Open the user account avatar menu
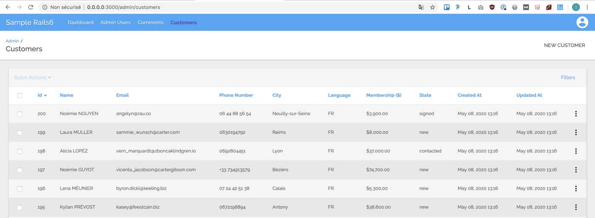The height and width of the screenshot is (218, 595). (582, 22)
